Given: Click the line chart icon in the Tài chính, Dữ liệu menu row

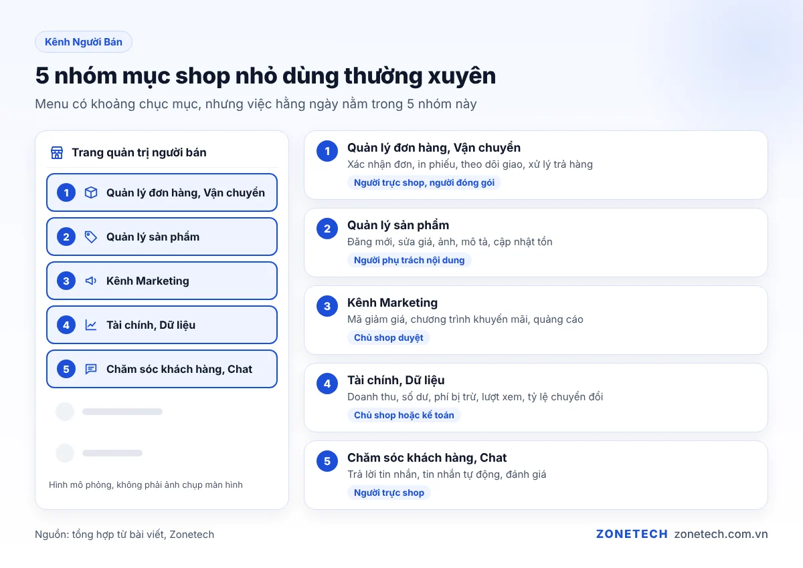Looking at the screenshot, I should [x=91, y=325].
